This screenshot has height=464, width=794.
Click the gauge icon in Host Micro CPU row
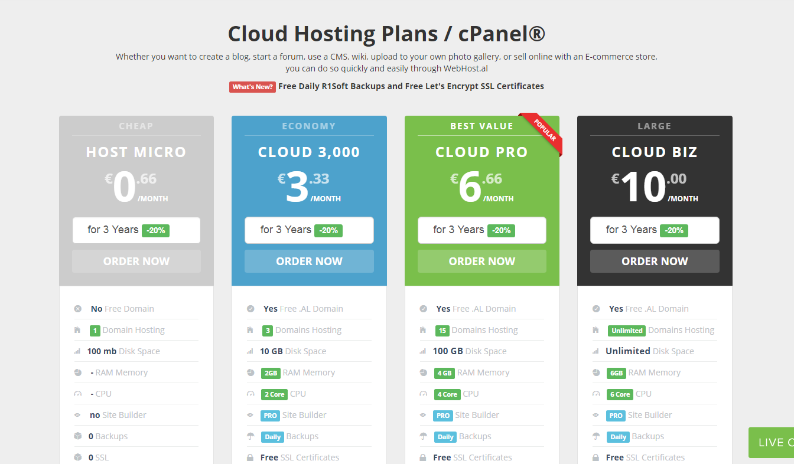coord(78,394)
